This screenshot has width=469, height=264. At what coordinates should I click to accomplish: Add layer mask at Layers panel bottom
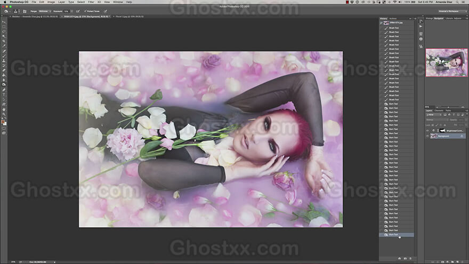click(x=443, y=262)
